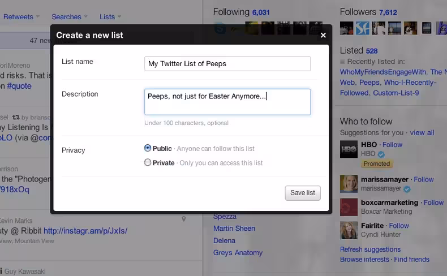Click the Fairlite avatar thumbnail
Viewport: 447px width, 276px height.
pos(349,230)
